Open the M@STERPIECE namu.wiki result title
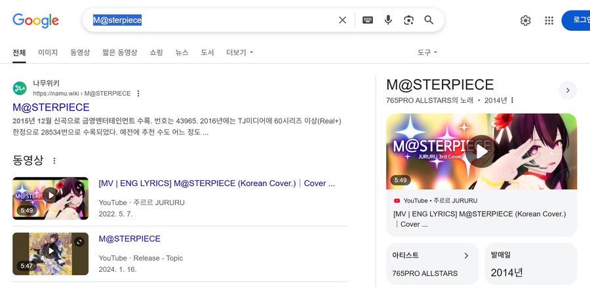Viewport: 590px width, 287px height. (50, 107)
